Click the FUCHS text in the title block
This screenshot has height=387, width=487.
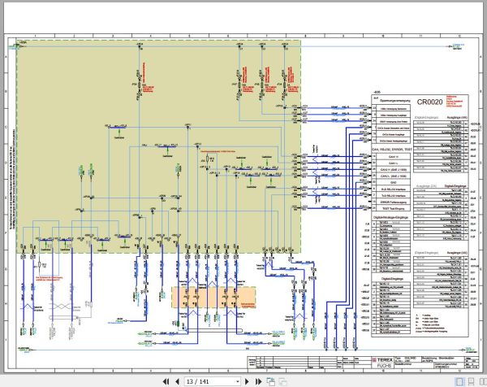(x=385, y=366)
